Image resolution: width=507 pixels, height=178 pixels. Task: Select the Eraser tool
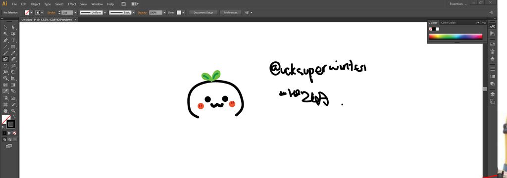[13, 59]
